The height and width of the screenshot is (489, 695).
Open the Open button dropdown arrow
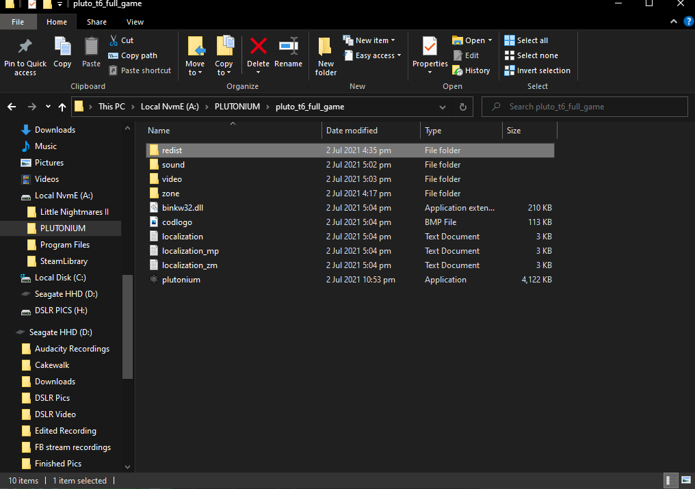pos(490,40)
